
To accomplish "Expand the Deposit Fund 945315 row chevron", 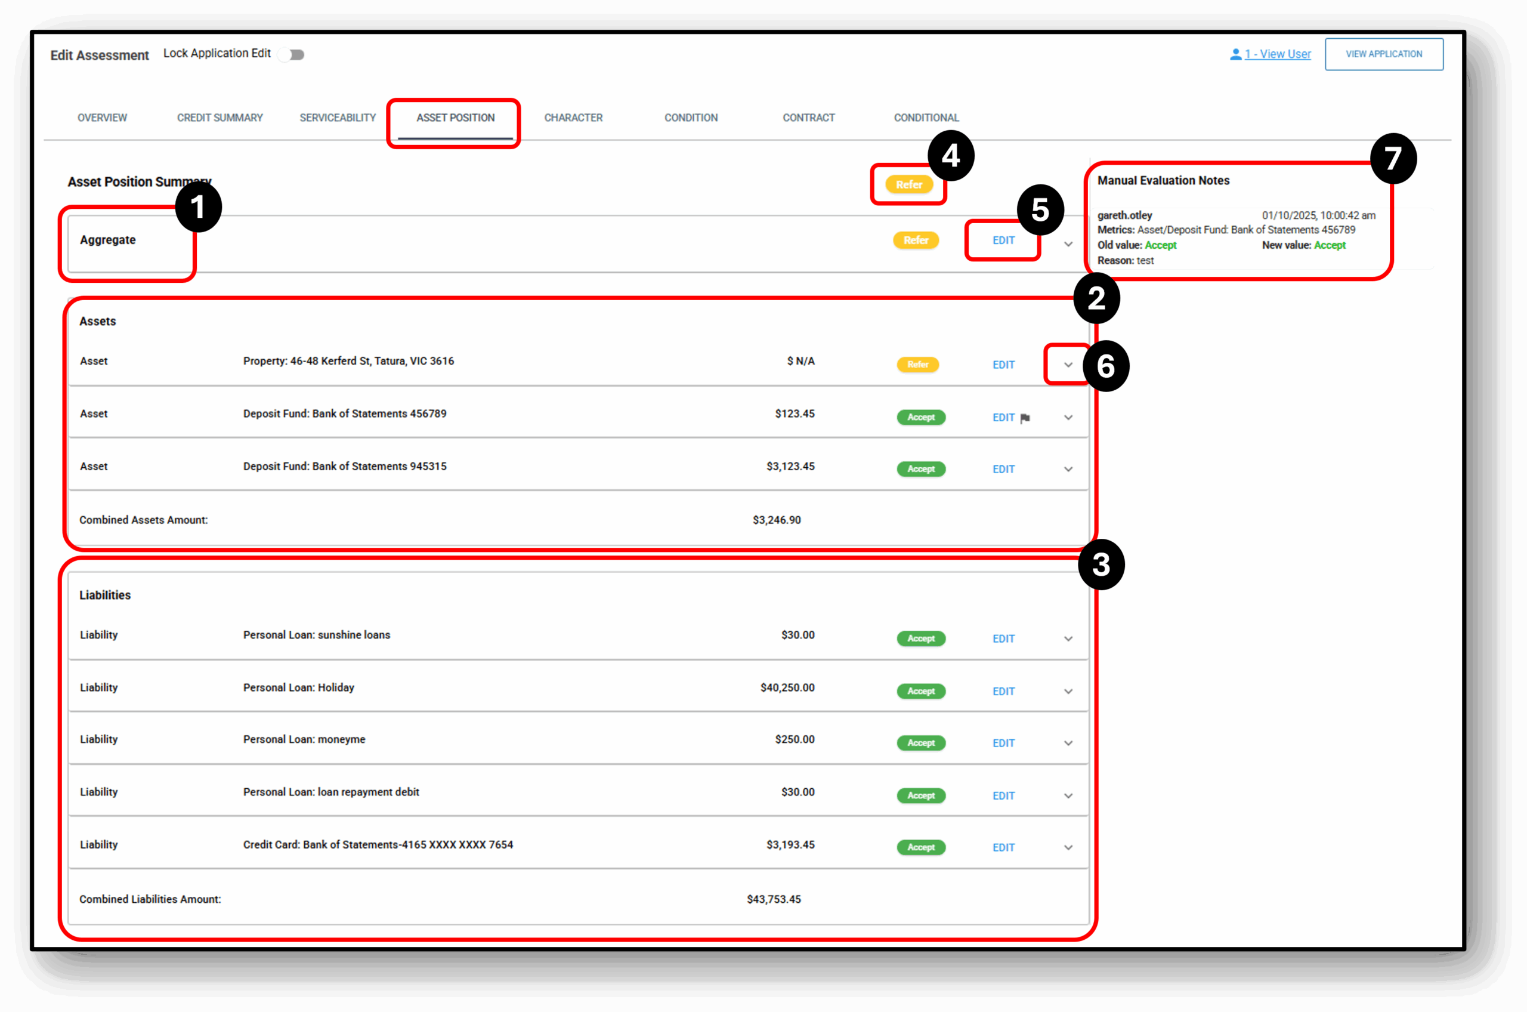I will [x=1068, y=469].
